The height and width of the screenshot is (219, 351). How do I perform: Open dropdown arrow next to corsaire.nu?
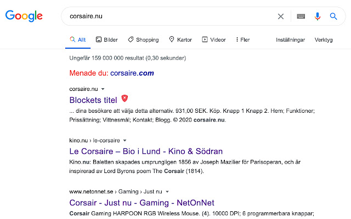pyautogui.click(x=103, y=89)
